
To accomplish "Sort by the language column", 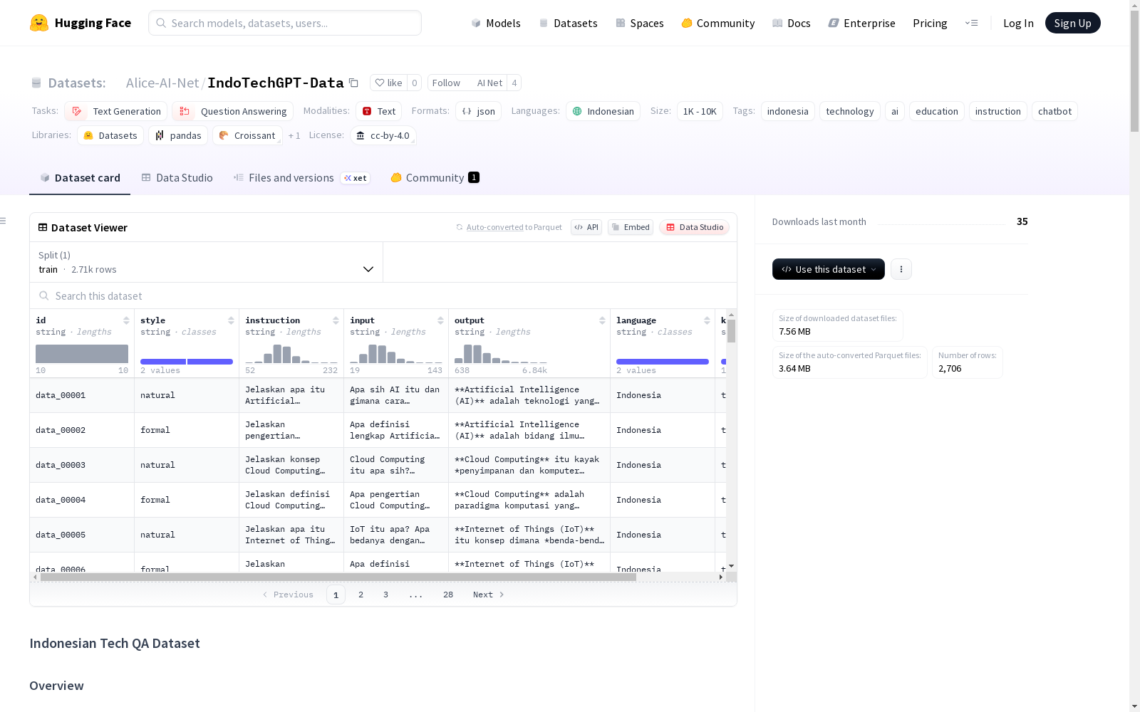I will pos(707,320).
